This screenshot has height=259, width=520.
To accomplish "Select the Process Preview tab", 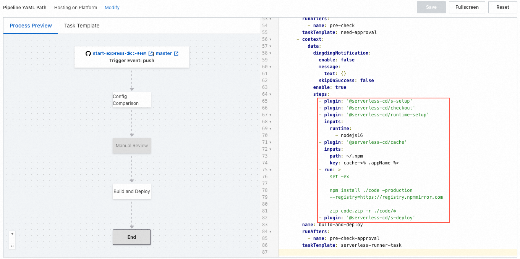I will click(x=31, y=26).
